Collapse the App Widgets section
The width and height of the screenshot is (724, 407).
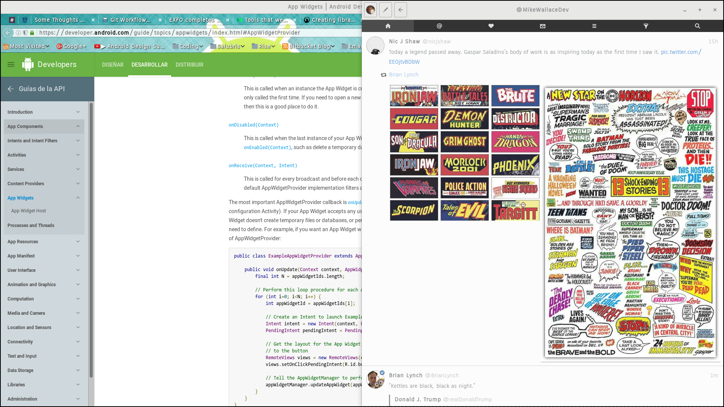78,198
